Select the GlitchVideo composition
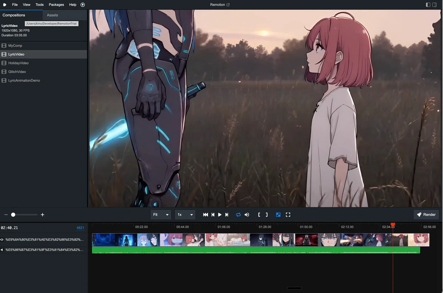 pos(44,72)
